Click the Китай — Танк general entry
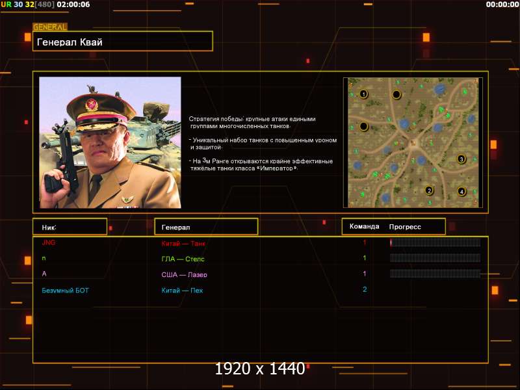Viewport: 520px width, 390px height. [183, 244]
